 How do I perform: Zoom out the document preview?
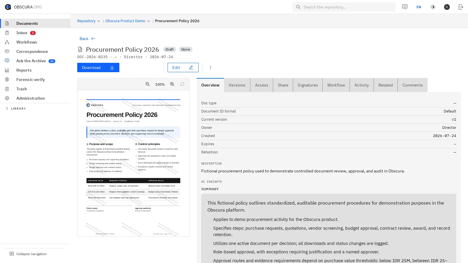pyautogui.click(x=148, y=84)
